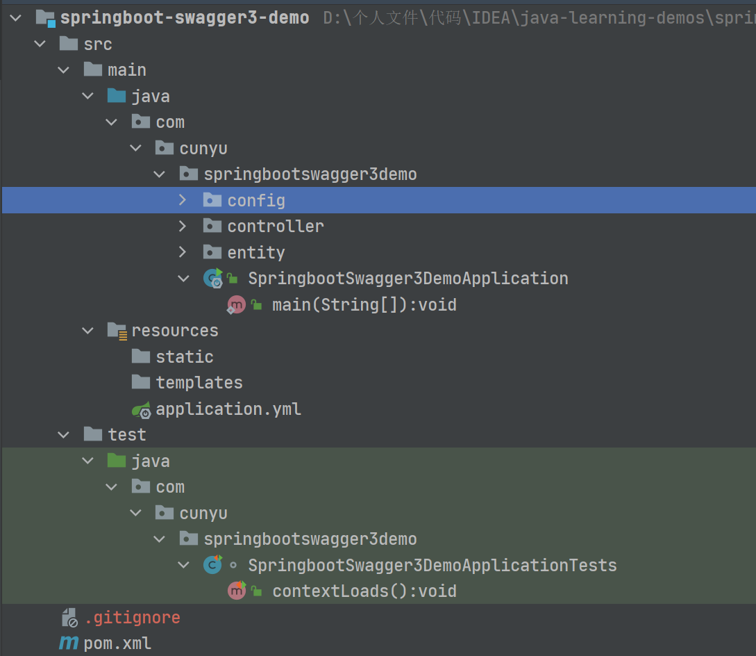Click the contextLoads test method icon

237,591
